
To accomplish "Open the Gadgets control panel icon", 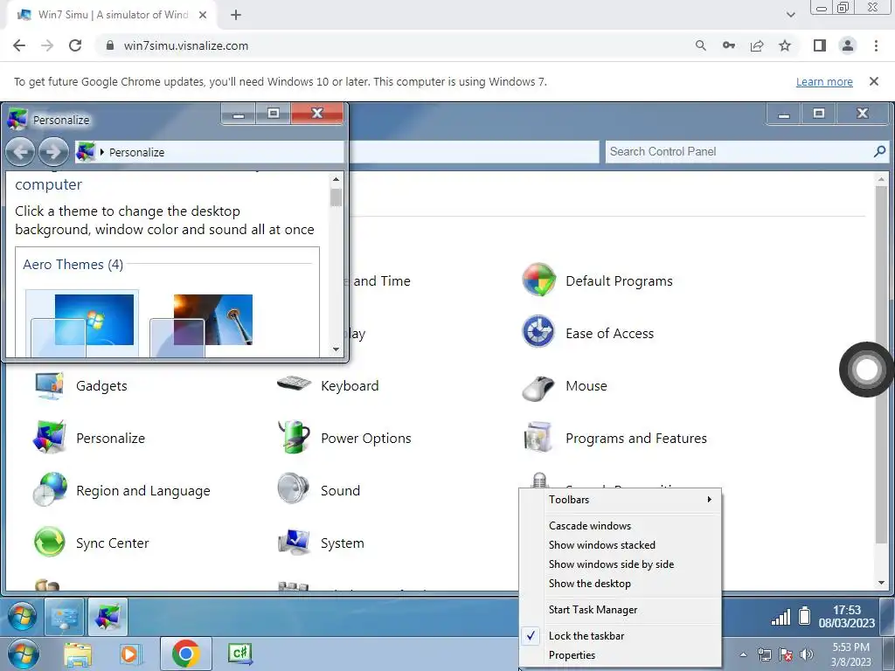I will click(49, 385).
